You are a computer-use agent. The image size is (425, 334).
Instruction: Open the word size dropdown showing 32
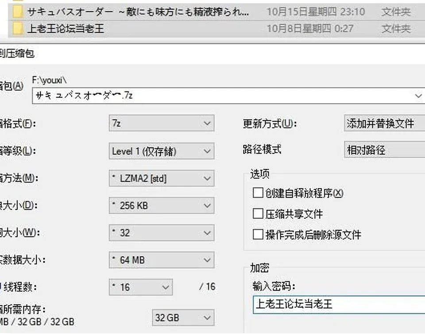pos(162,233)
